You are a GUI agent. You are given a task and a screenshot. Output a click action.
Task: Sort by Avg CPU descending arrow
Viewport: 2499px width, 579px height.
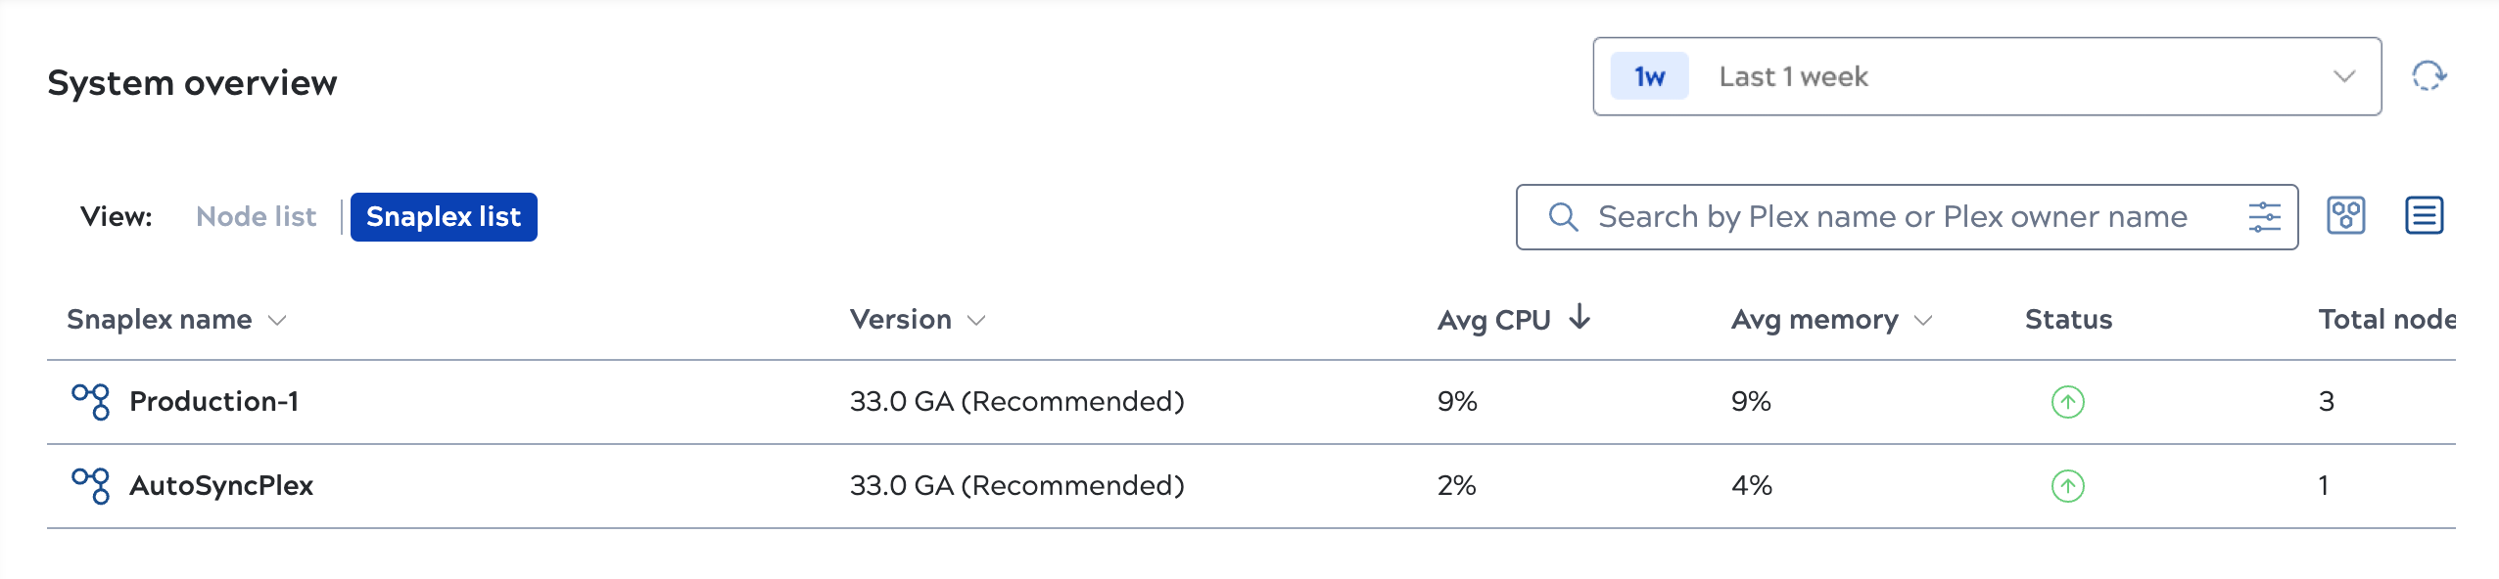click(1579, 318)
